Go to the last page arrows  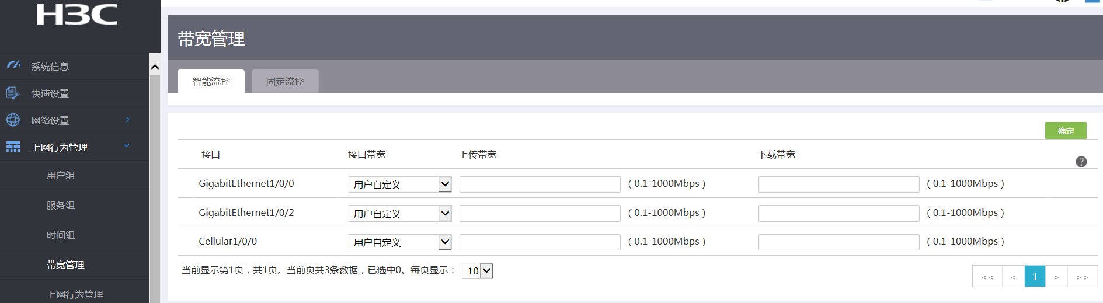tap(1082, 277)
